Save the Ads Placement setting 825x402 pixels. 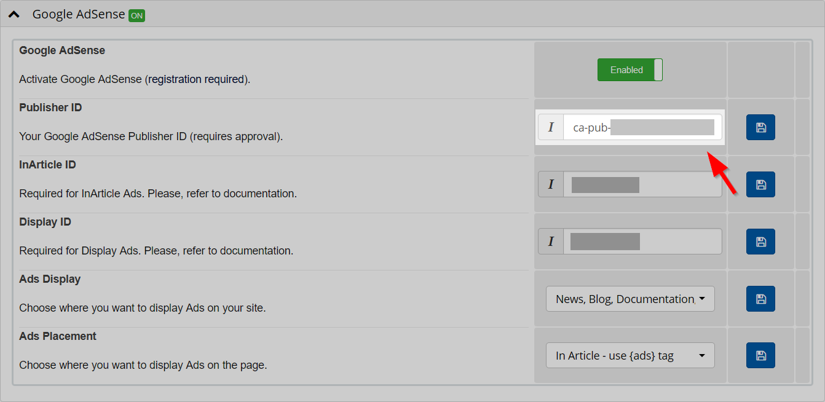pos(760,355)
